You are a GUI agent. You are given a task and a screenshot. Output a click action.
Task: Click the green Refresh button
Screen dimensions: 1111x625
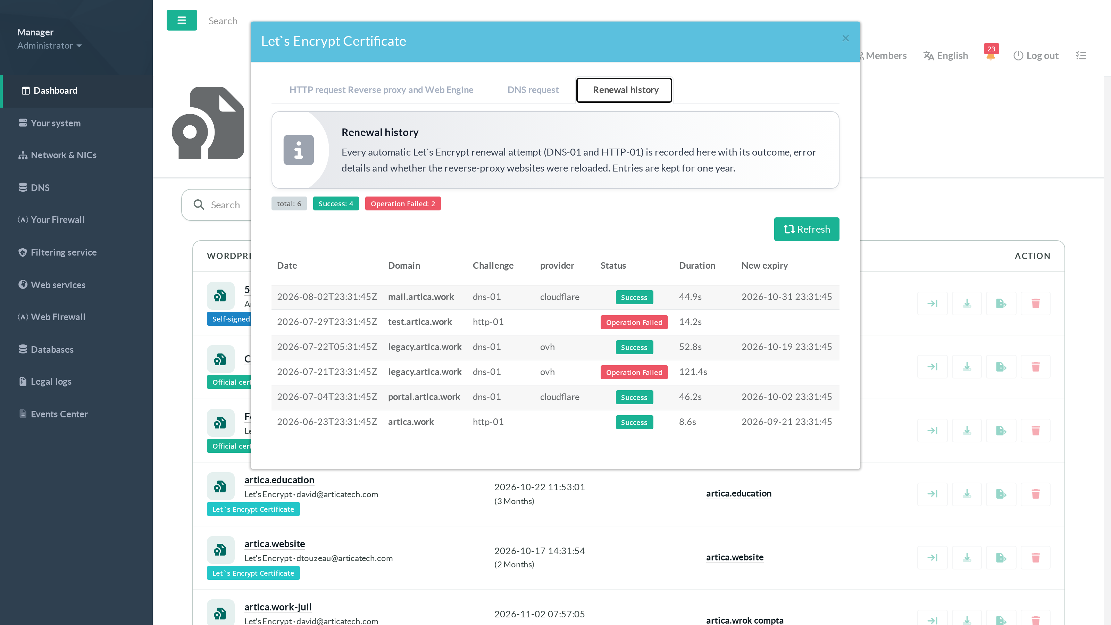tap(806, 229)
